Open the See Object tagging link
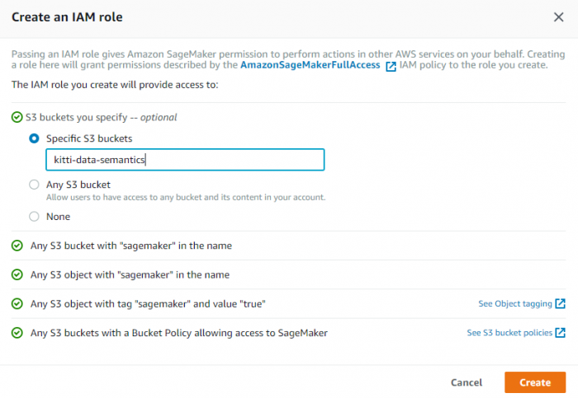 point(515,304)
